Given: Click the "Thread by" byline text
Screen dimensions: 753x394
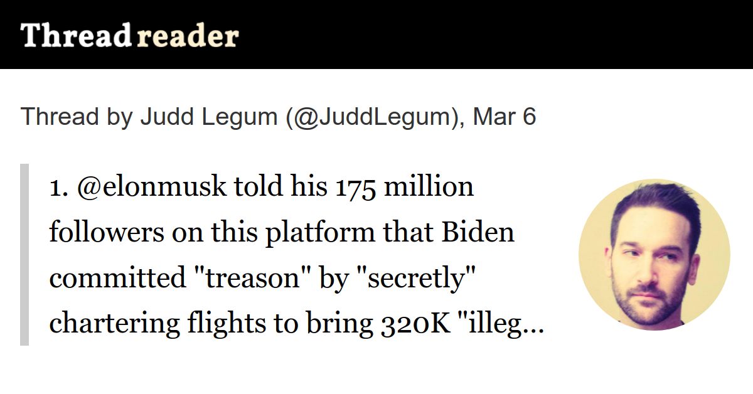Looking at the screenshot, I should [77, 117].
